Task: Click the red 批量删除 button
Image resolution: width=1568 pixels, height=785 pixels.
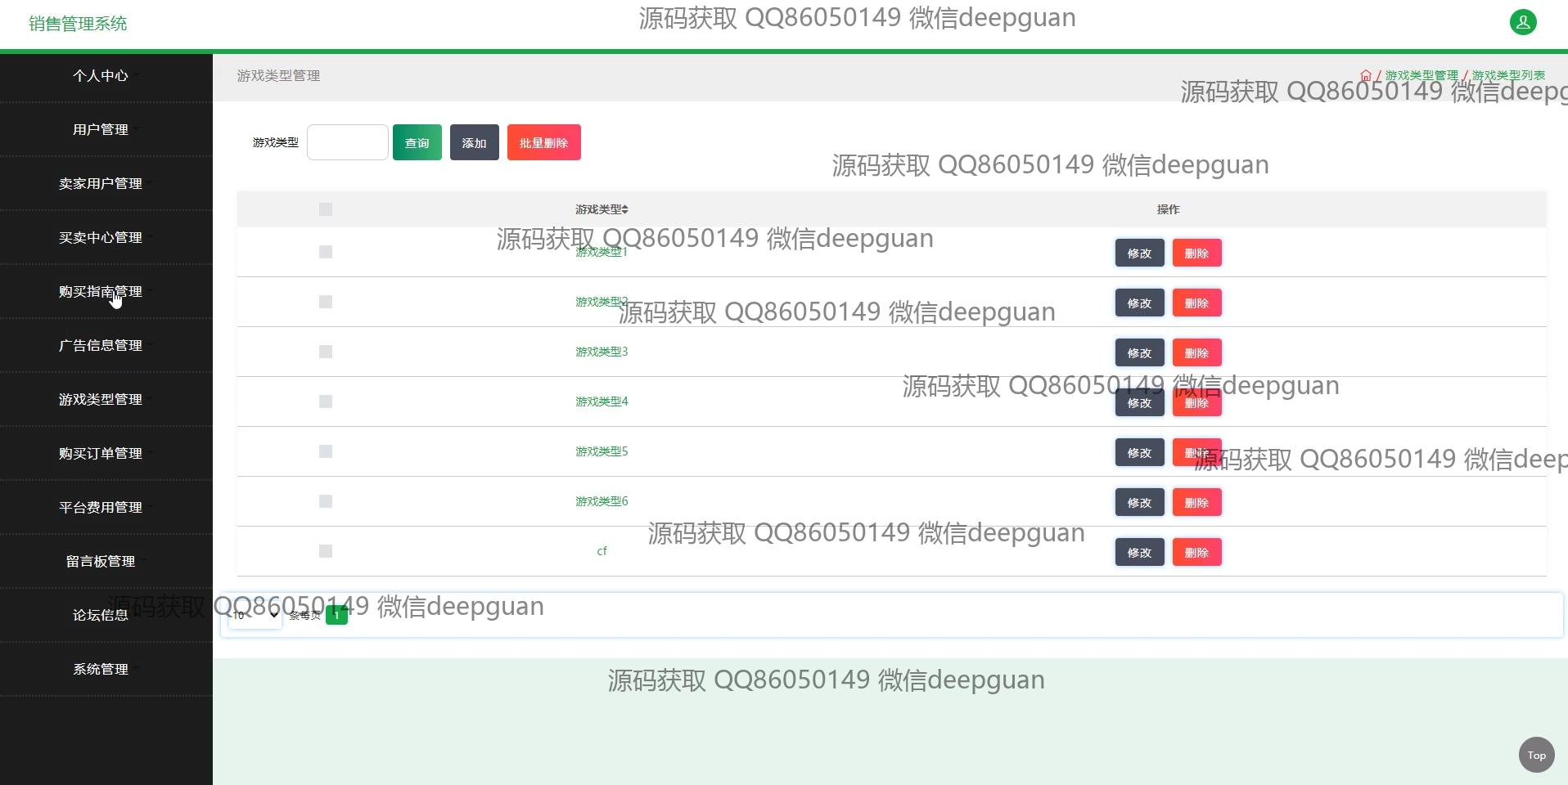Action: click(543, 142)
